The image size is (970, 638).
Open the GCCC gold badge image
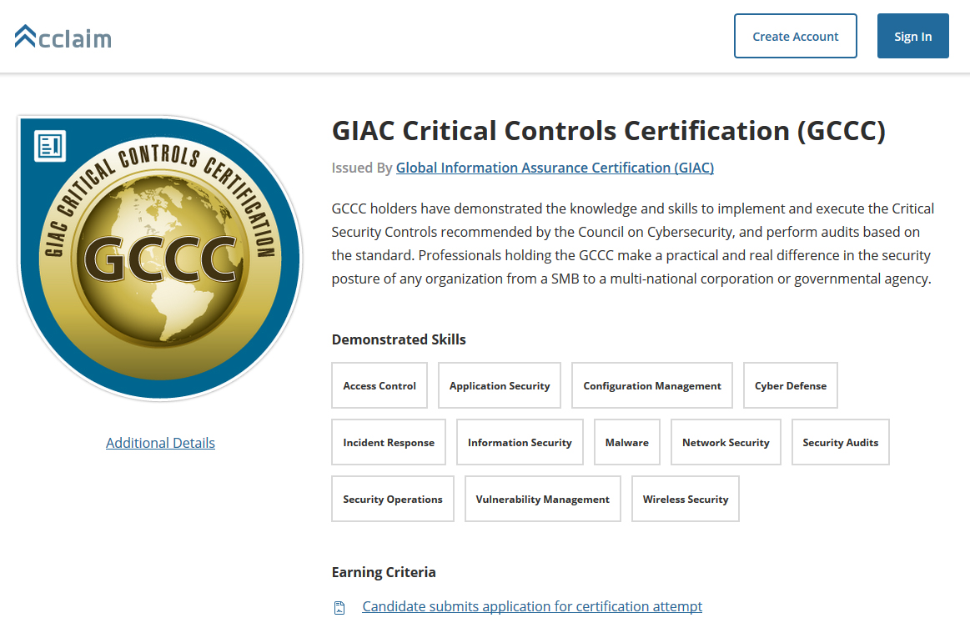click(160, 259)
